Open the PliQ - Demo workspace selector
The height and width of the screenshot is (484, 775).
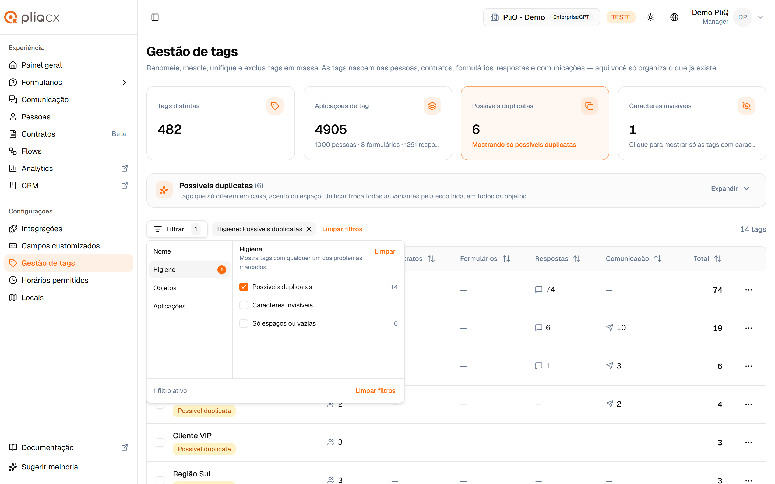(x=541, y=17)
